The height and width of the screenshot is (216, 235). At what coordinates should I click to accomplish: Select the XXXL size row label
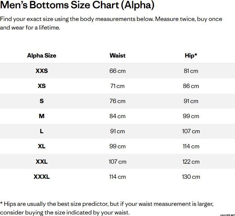pyautogui.click(x=42, y=177)
